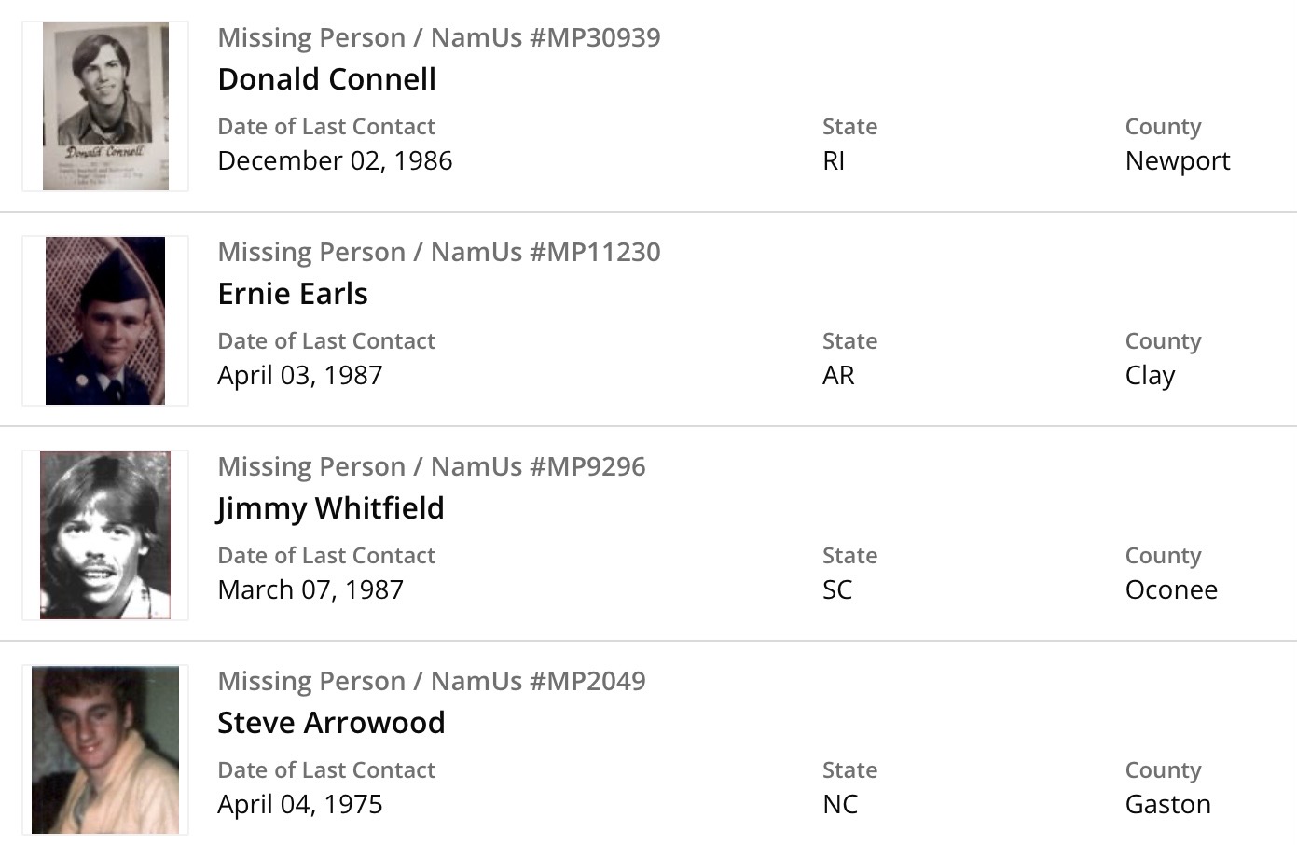The image size is (1297, 845).
Task: Click the Gaston county value
Action: point(1167,804)
